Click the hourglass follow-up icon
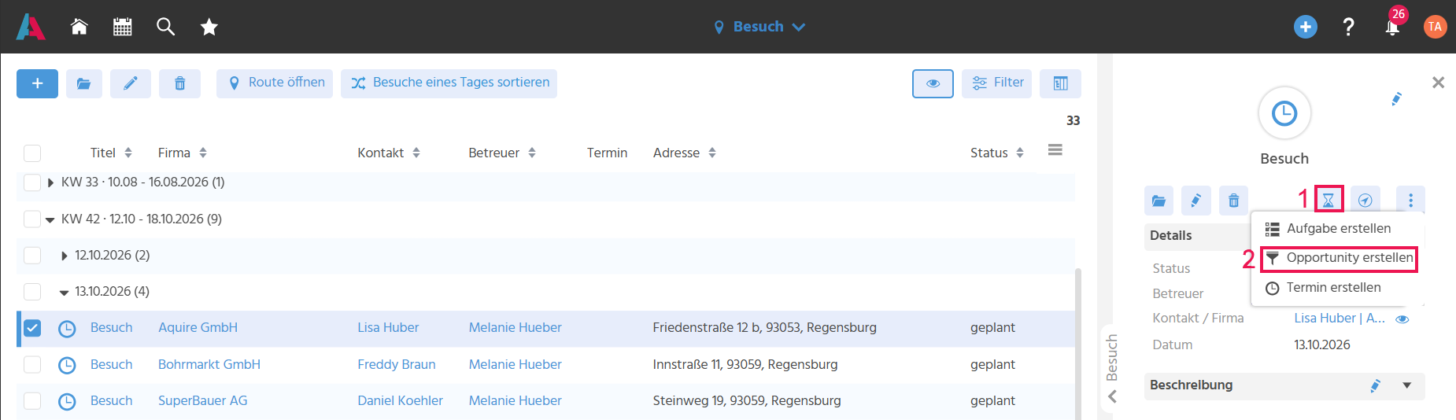This screenshot has height=420, width=1456. (1329, 201)
